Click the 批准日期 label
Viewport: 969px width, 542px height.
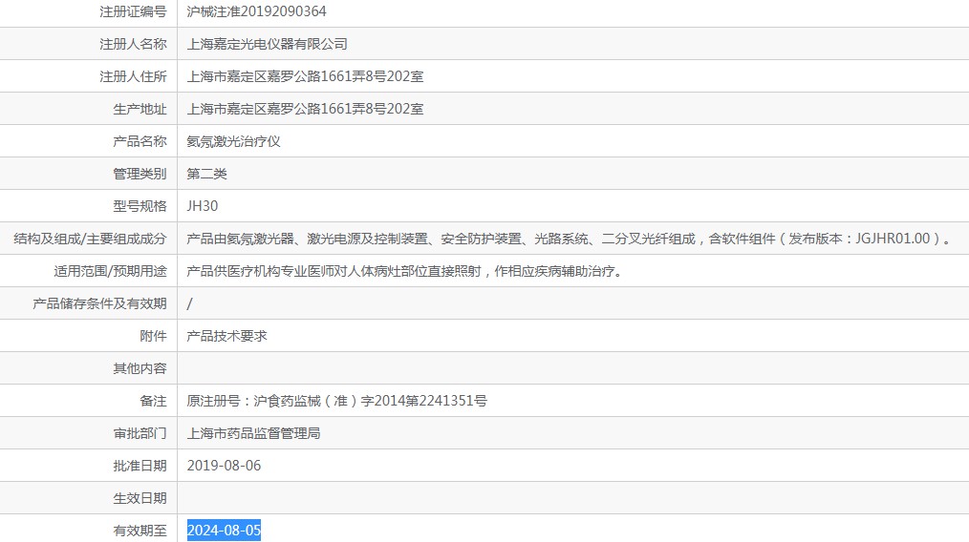(140, 466)
